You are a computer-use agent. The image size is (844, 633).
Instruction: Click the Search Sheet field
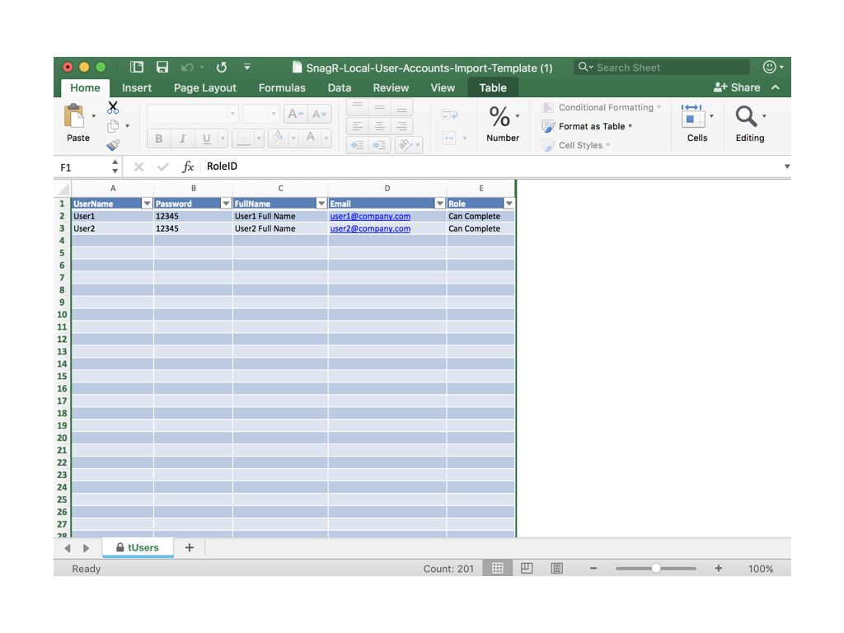point(662,68)
